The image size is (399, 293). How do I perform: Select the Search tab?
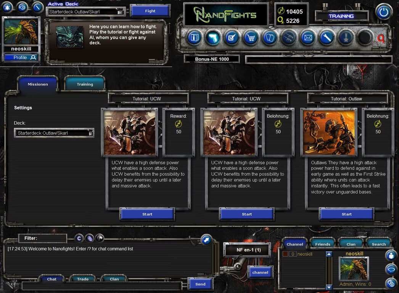click(x=379, y=244)
